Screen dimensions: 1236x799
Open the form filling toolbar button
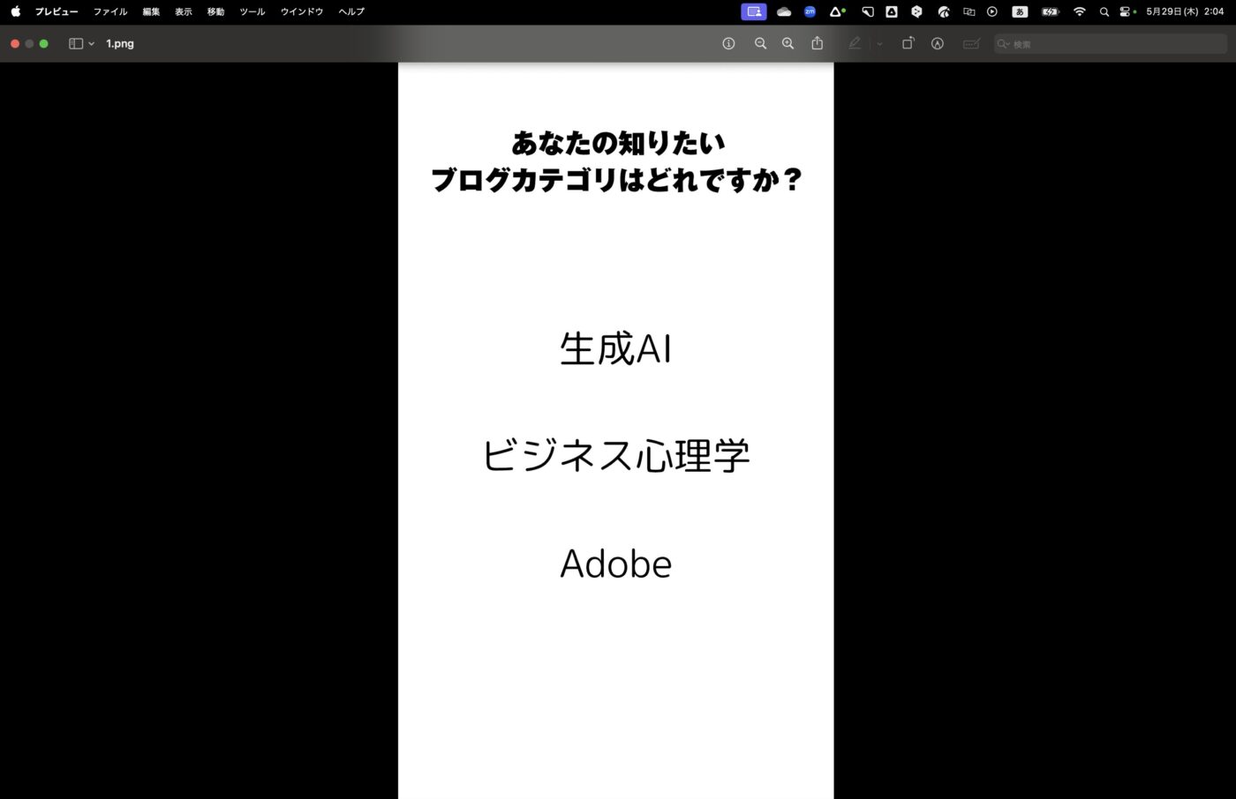tap(971, 43)
